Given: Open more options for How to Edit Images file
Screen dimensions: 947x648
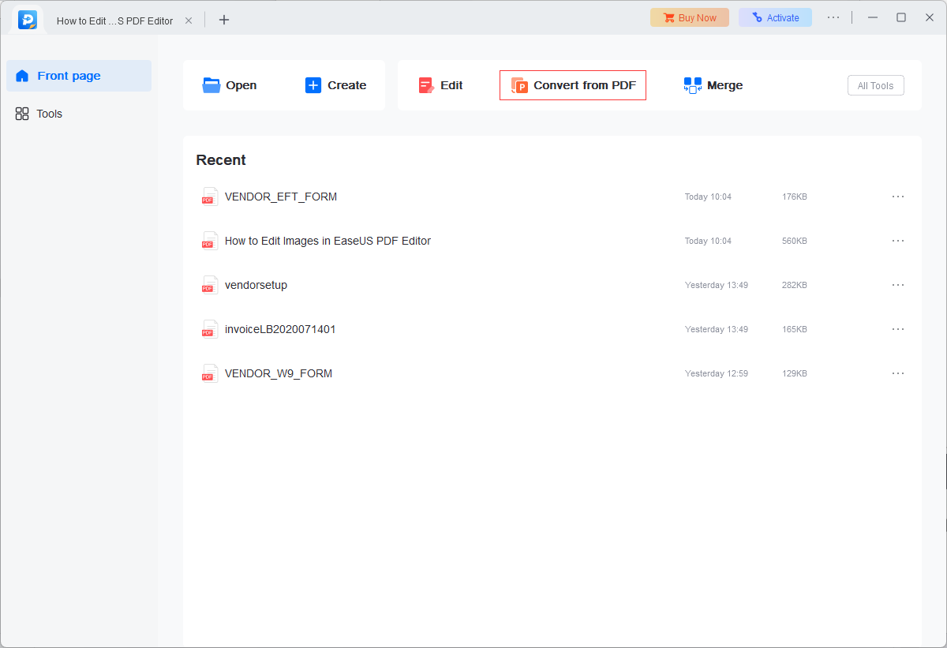Looking at the screenshot, I should click(898, 241).
